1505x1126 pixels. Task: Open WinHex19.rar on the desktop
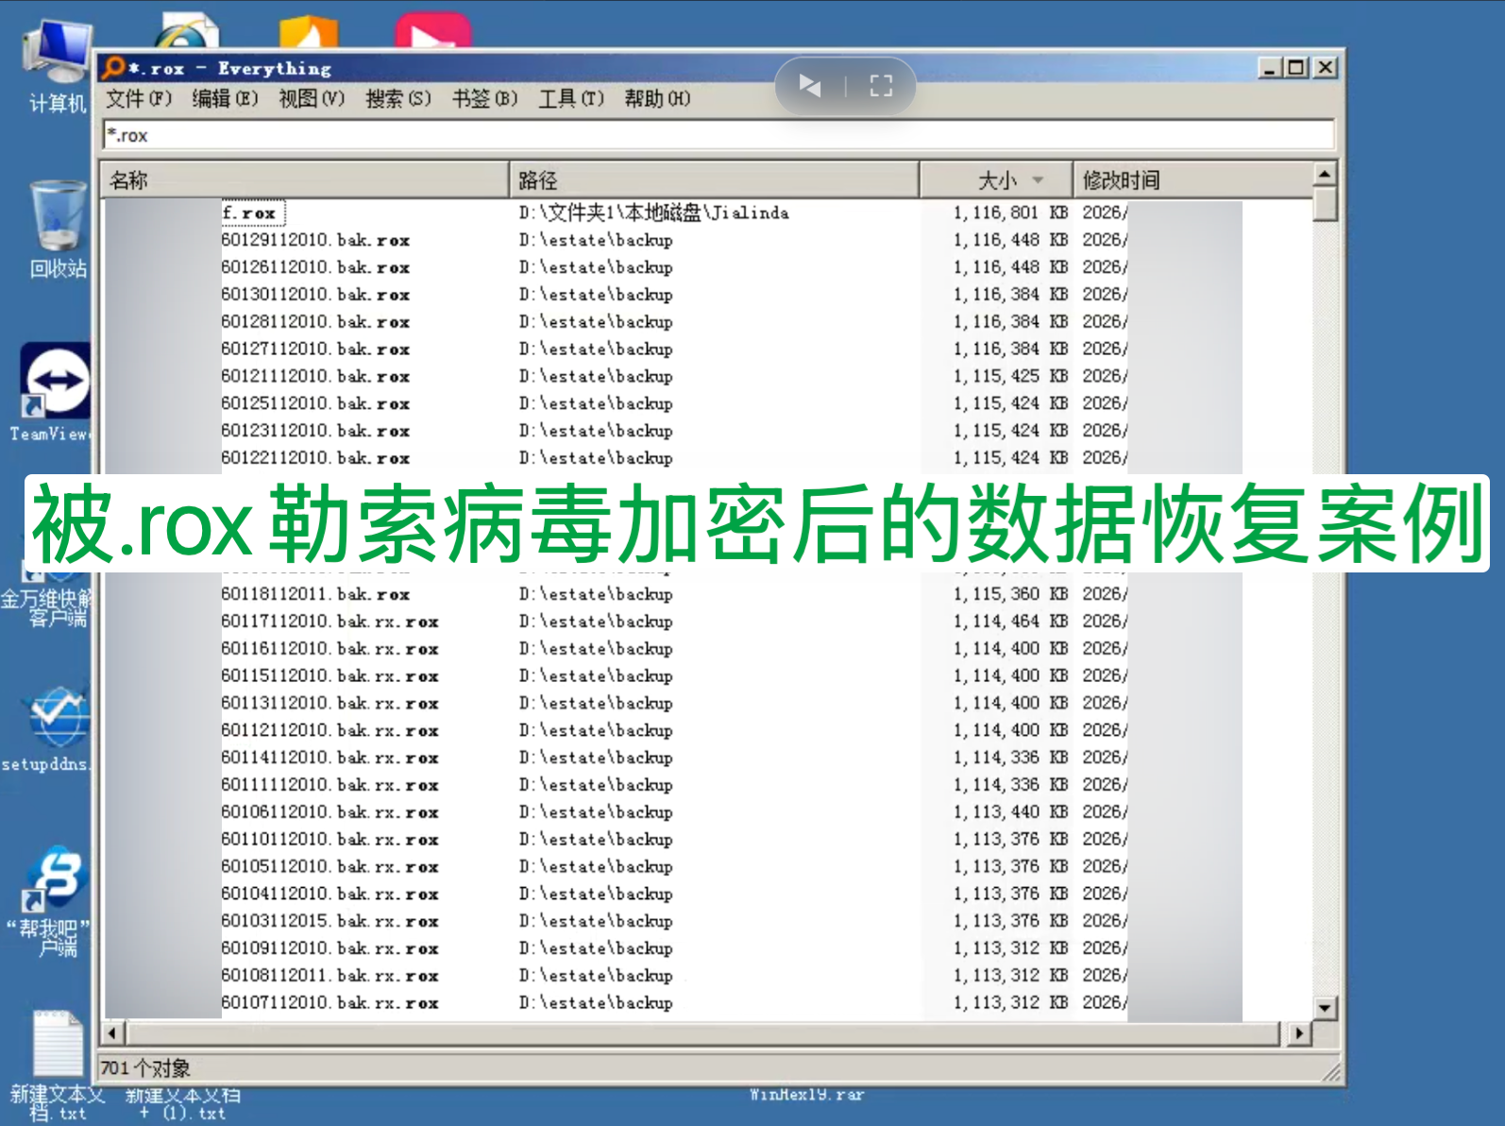coord(806,1095)
